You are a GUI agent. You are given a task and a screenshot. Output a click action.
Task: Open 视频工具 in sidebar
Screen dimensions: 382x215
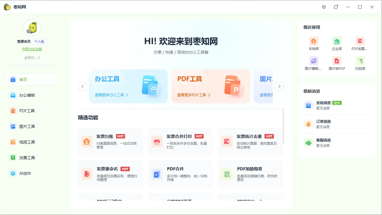pyautogui.click(x=32, y=142)
